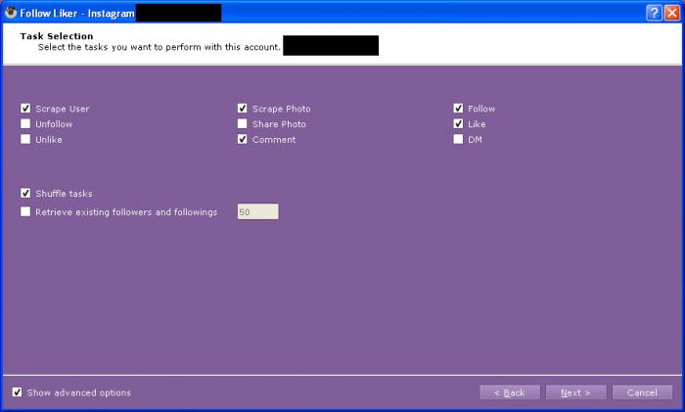
Task: Close the Follow Liker window
Action: (672, 13)
